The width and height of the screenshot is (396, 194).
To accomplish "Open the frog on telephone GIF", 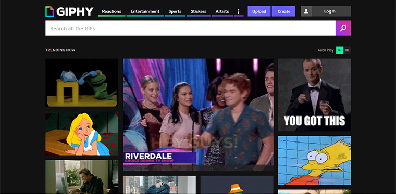I will (x=82, y=83).
